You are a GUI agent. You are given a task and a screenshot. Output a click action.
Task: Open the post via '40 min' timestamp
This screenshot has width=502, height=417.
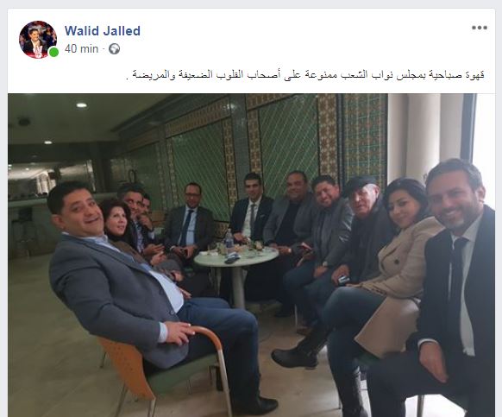[81, 48]
